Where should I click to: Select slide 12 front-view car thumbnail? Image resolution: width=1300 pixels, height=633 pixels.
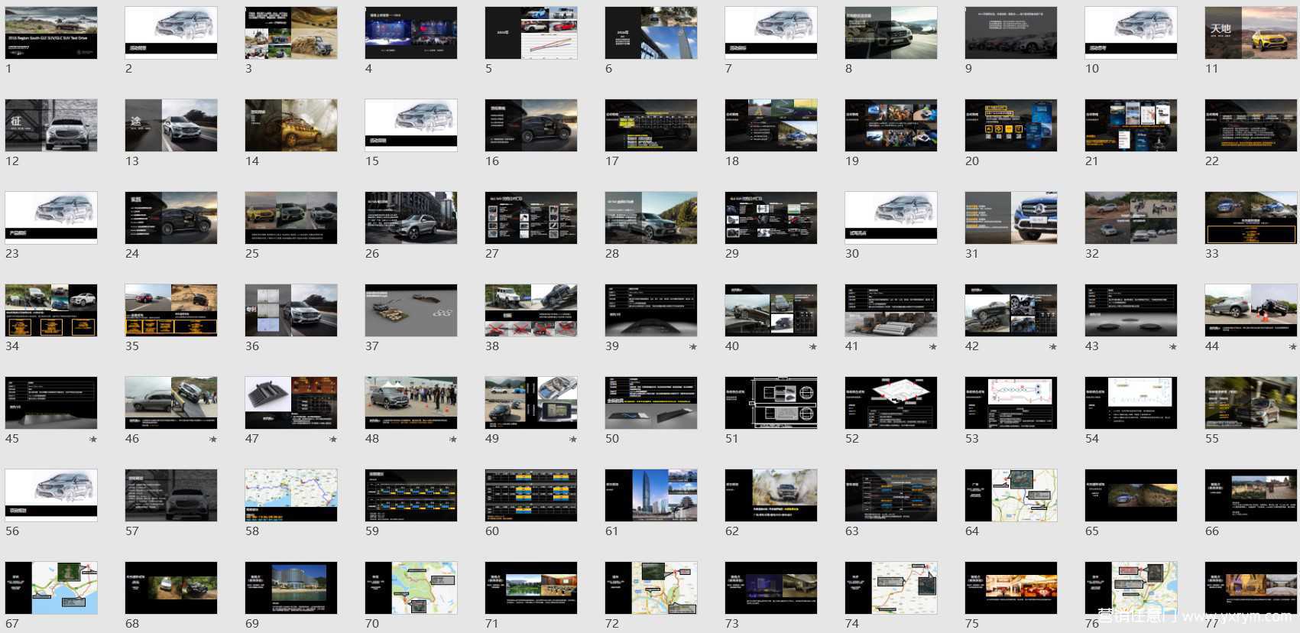[x=51, y=125]
